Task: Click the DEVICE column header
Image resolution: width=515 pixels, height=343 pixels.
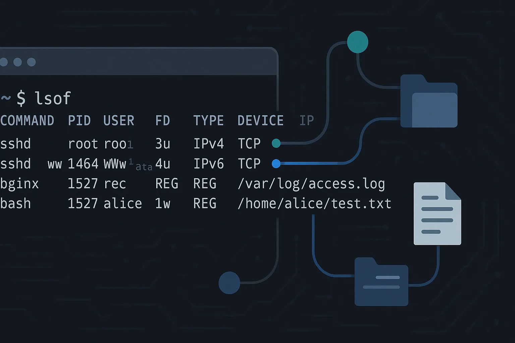Action: pyautogui.click(x=261, y=121)
